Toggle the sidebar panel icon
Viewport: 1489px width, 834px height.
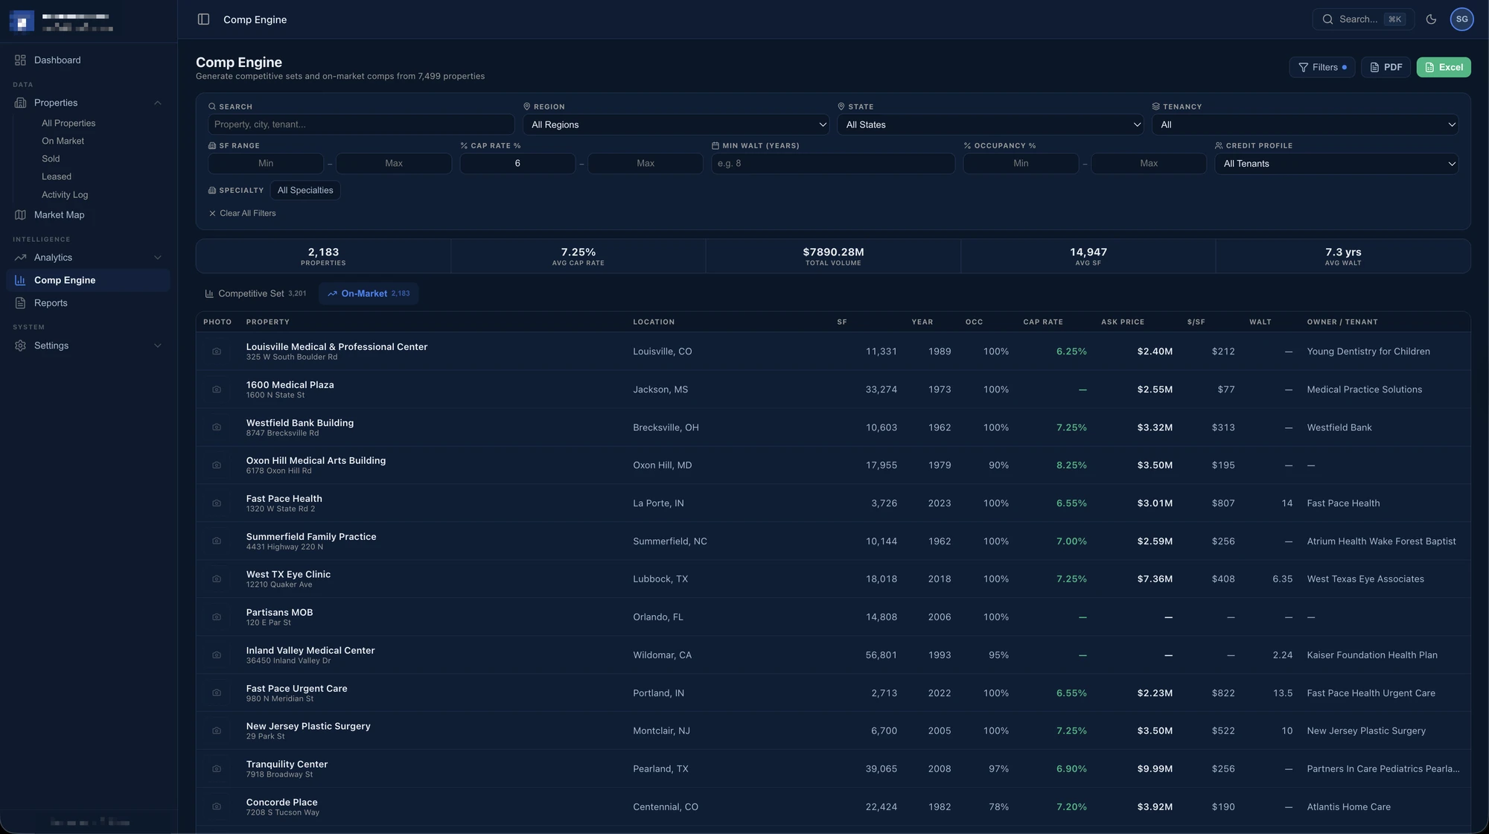tap(203, 19)
